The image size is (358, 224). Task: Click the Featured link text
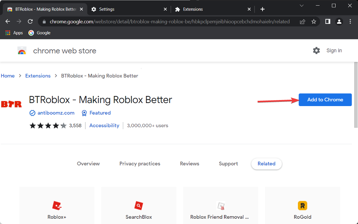click(x=100, y=113)
